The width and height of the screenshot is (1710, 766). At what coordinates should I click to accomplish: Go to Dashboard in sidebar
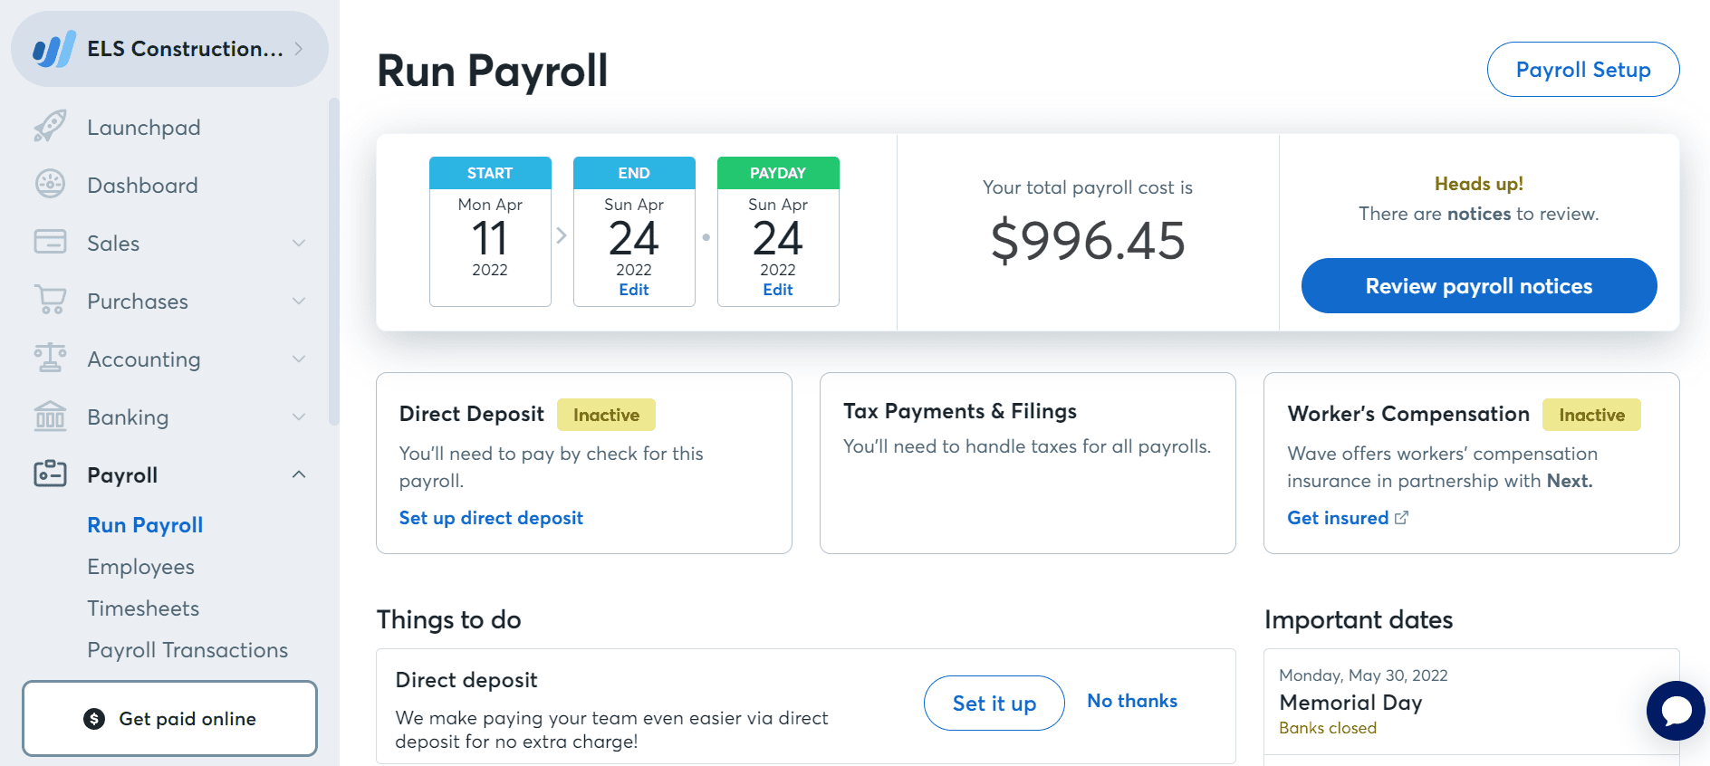tap(142, 186)
